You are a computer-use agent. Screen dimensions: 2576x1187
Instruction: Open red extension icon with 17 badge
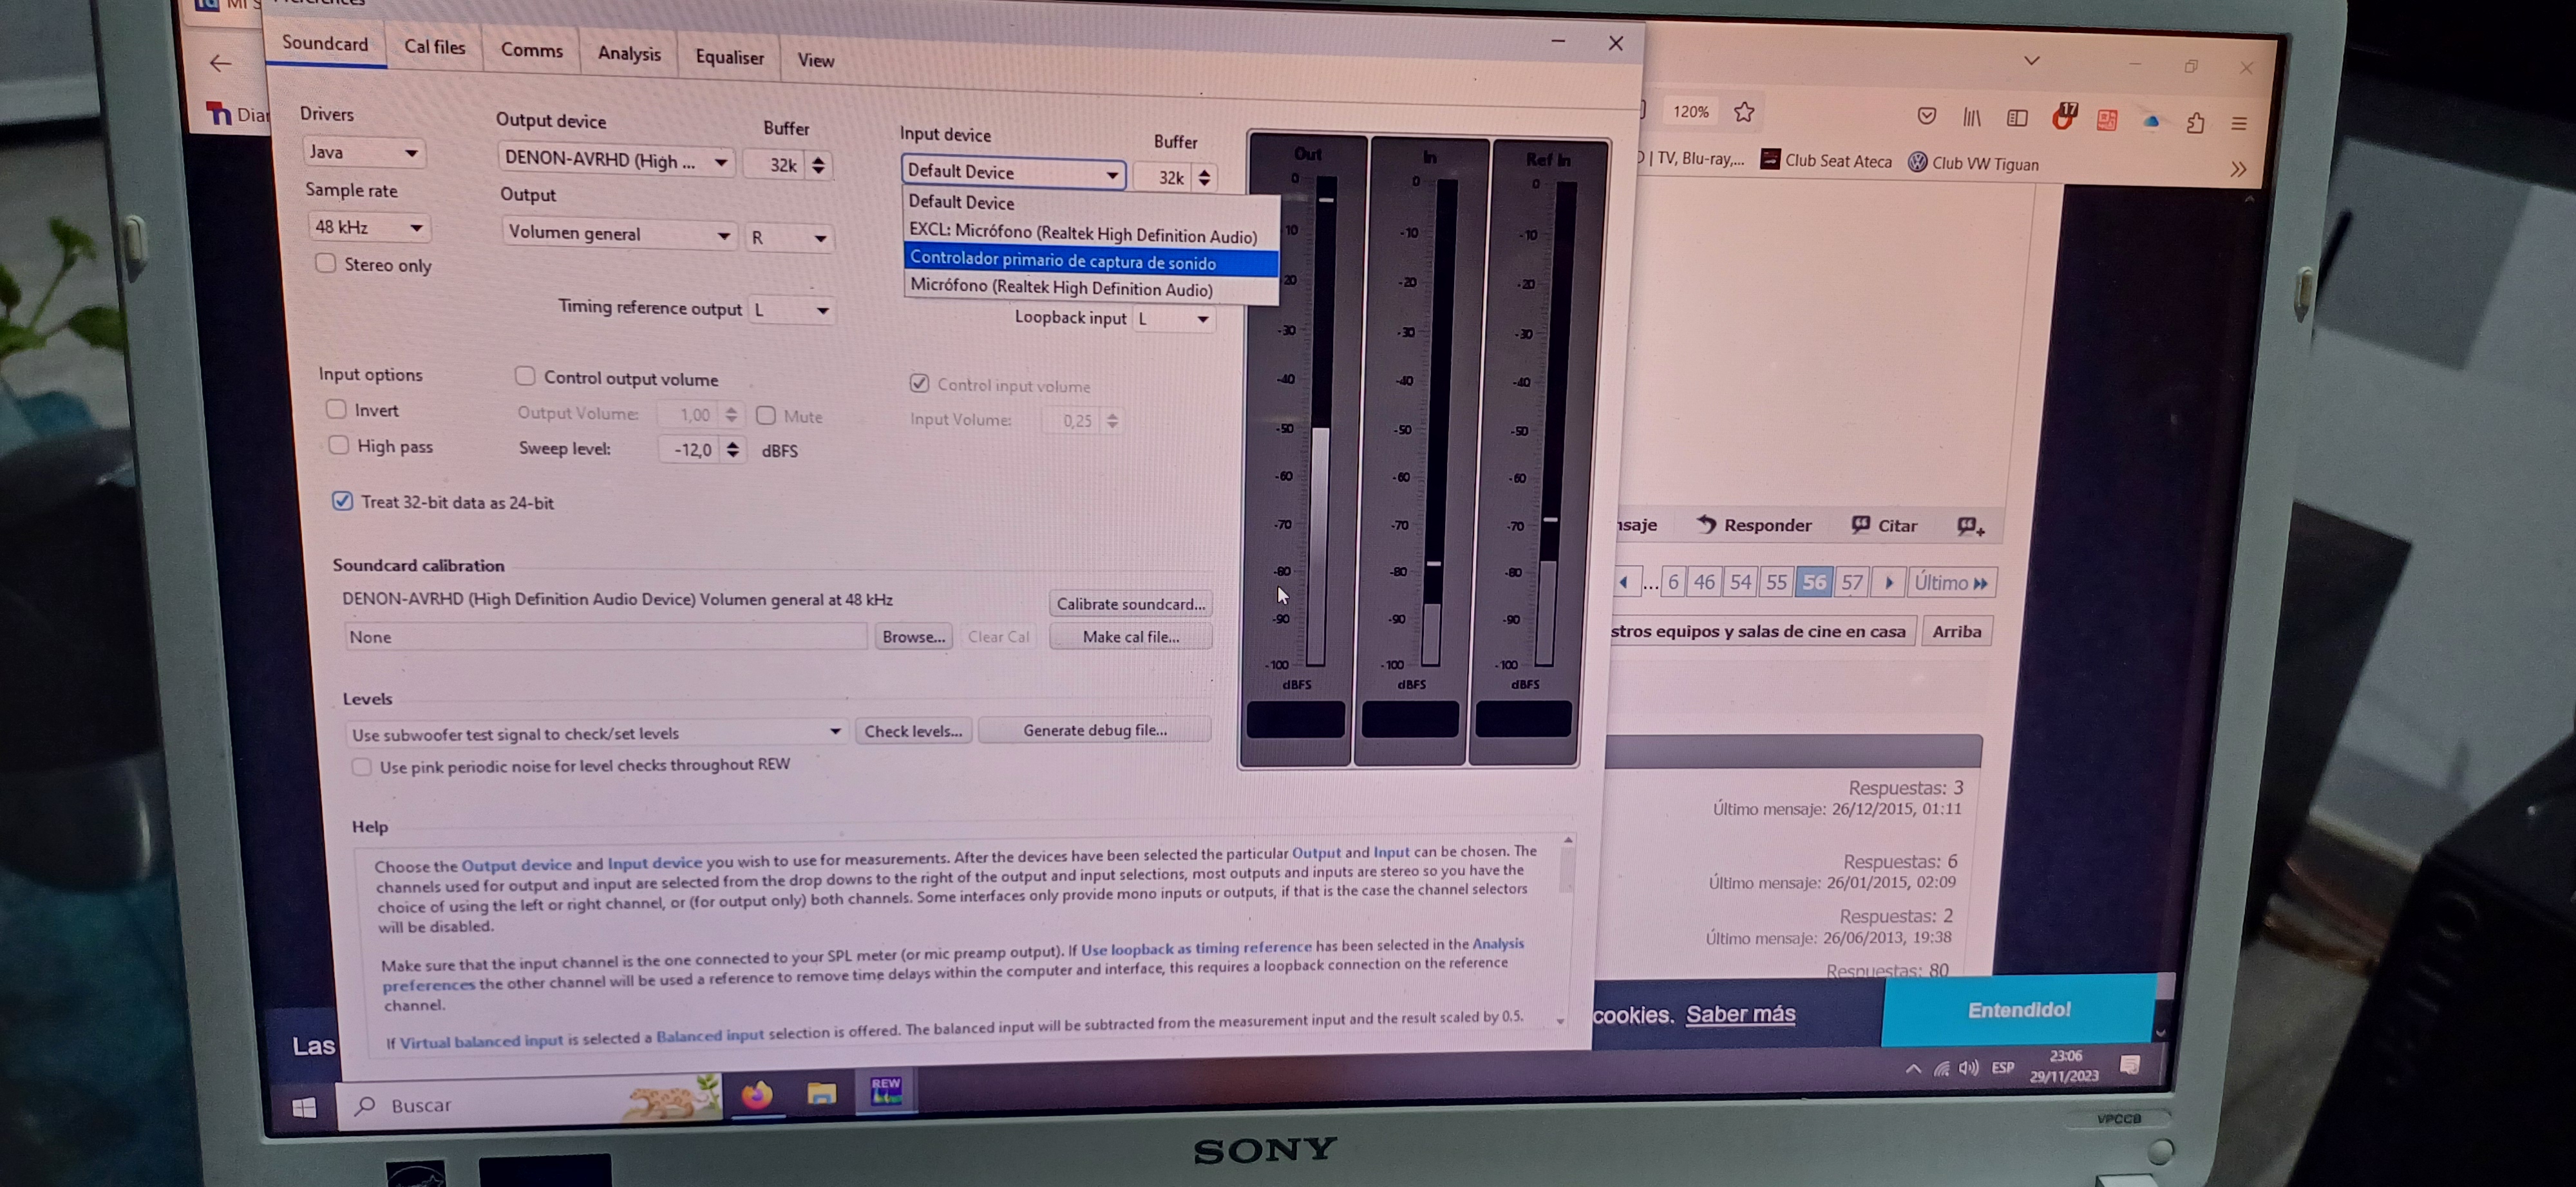2063,118
